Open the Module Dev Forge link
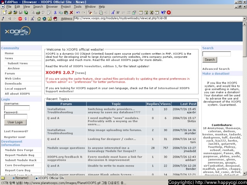Viewport: 247px width, 185px height. point(19,150)
